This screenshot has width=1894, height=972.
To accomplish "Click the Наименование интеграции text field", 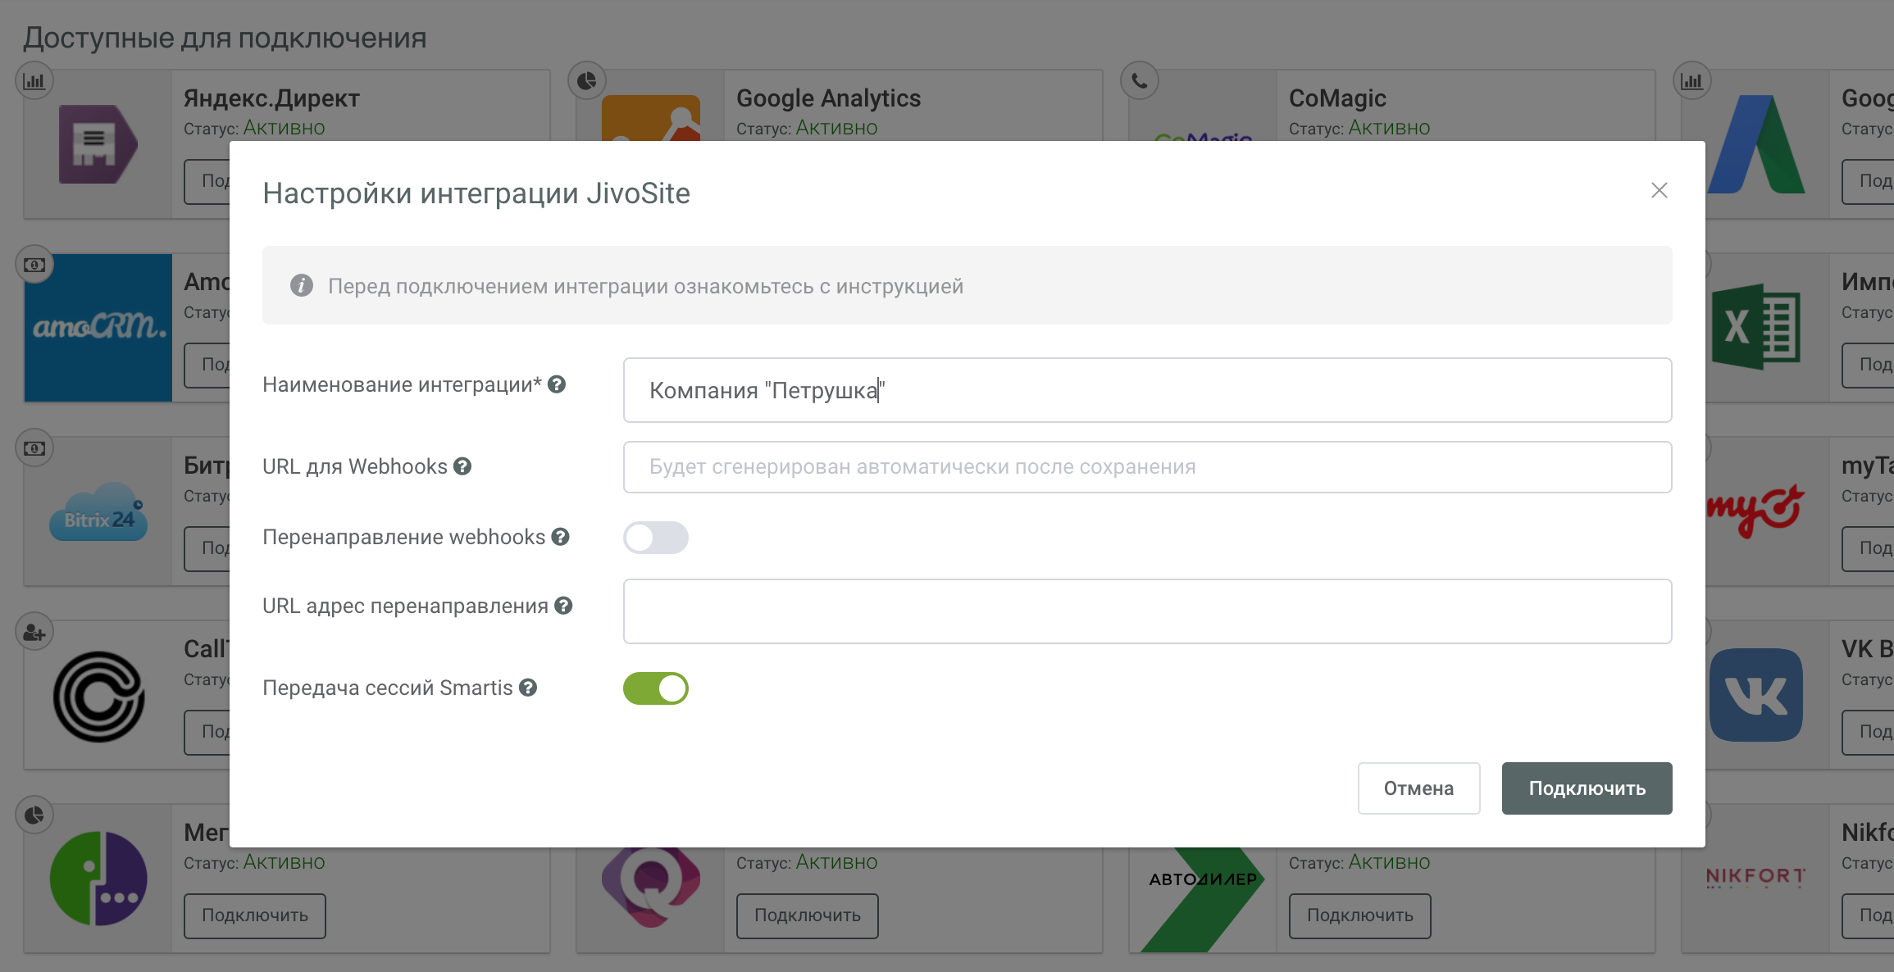I will [1146, 390].
